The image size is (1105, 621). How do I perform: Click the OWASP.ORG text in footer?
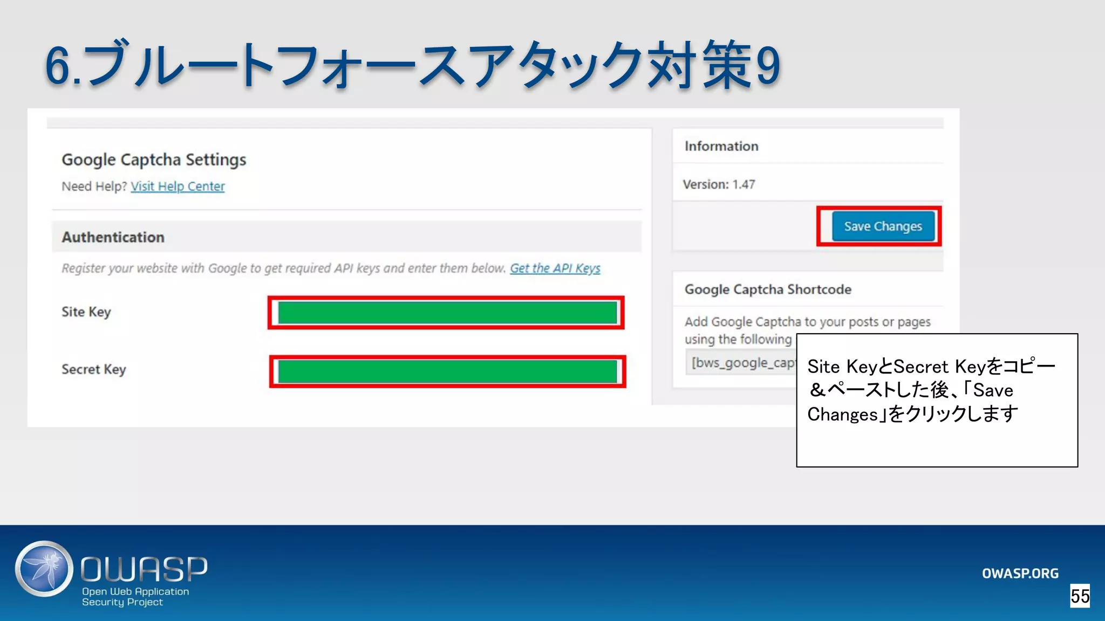(1020, 574)
